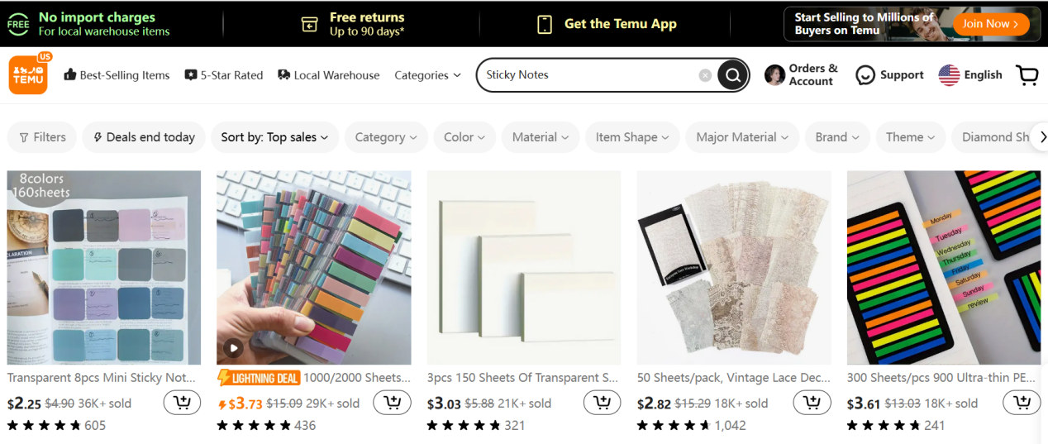Image resolution: width=1048 pixels, height=444 pixels.
Task: Expand the Color filter dropdown
Action: point(464,137)
